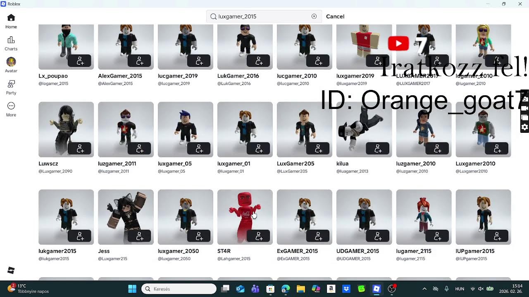
Task: Open ST4R red avatar thumbnail
Action: pyautogui.click(x=245, y=217)
